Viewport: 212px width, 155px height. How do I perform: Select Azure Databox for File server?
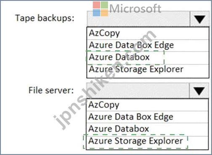click(147, 129)
